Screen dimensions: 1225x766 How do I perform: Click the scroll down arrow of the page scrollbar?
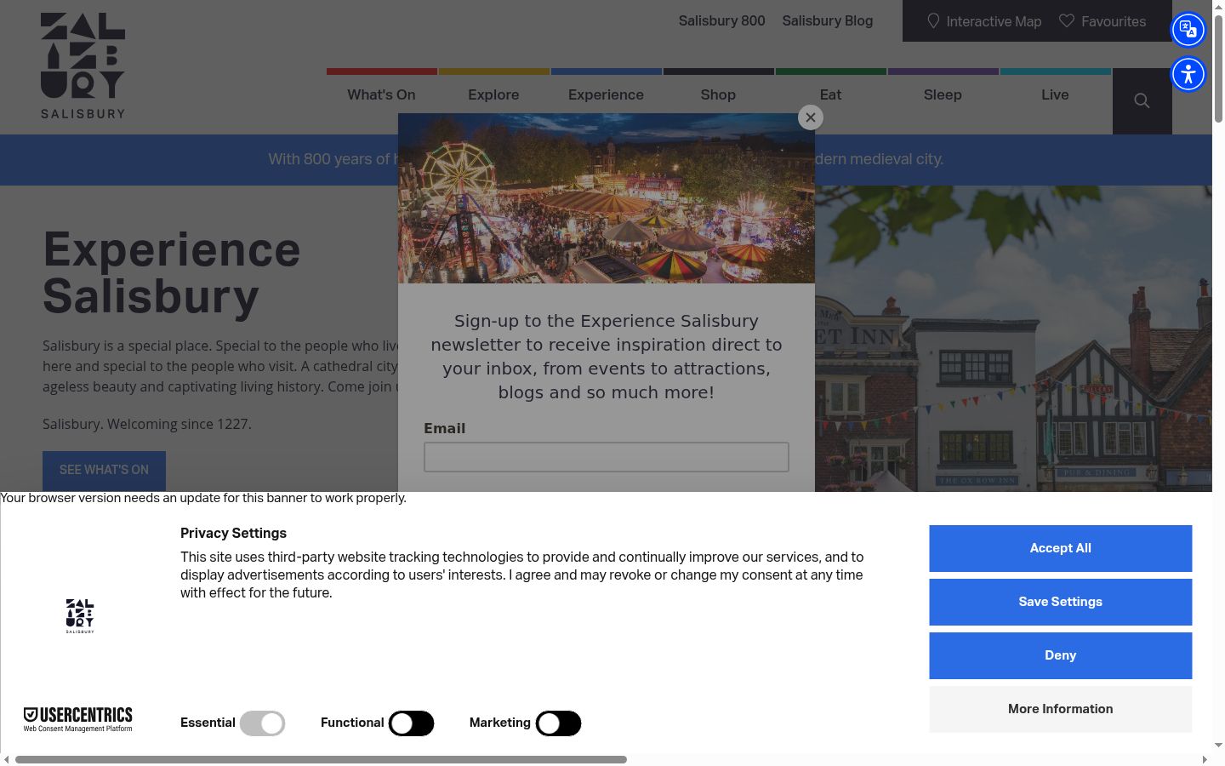(x=1218, y=746)
